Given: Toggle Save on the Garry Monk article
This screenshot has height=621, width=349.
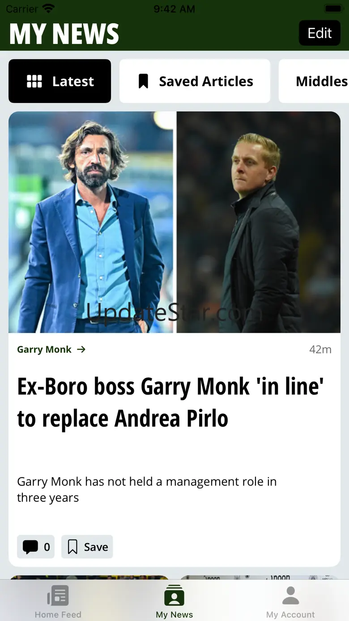Looking at the screenshot, I should click(87, 547).
